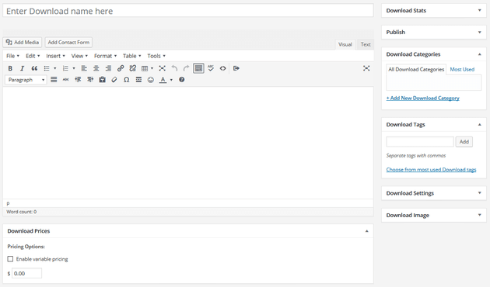Click Choose from most used Download tags
490x287 pixels.
click(x=431, y=170)
